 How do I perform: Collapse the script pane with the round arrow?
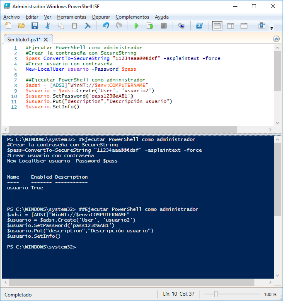(x=276, y=39)
